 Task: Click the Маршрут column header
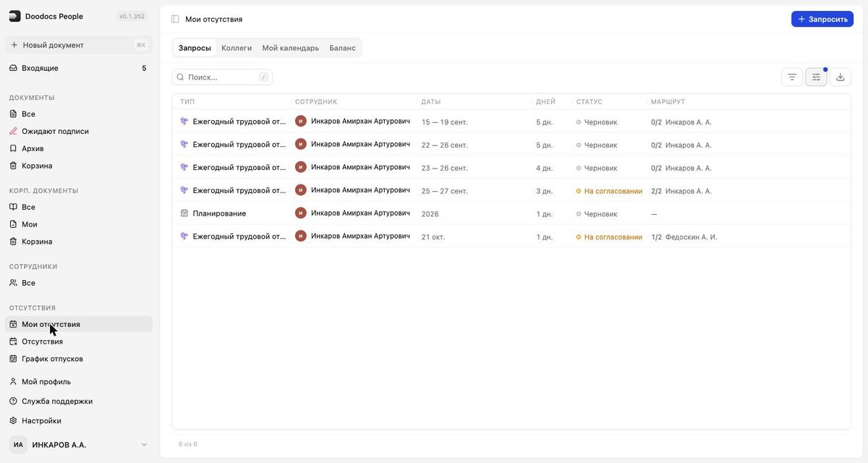click(x=668, y=102)
